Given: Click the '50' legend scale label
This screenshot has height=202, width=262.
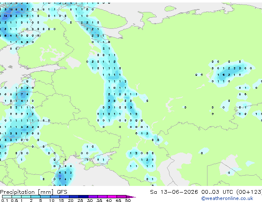Looking at the screenshot, I should tap(128, 200).
